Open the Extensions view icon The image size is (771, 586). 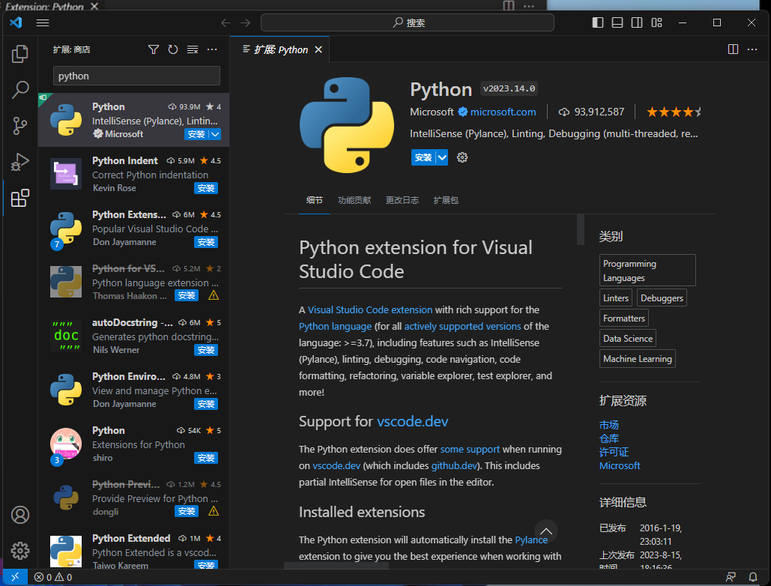pyautogui.click(x=19, y=198)
